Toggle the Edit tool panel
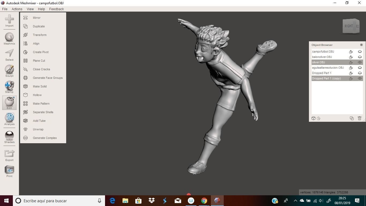Screen dimensions: 366x206 (9, 103)
